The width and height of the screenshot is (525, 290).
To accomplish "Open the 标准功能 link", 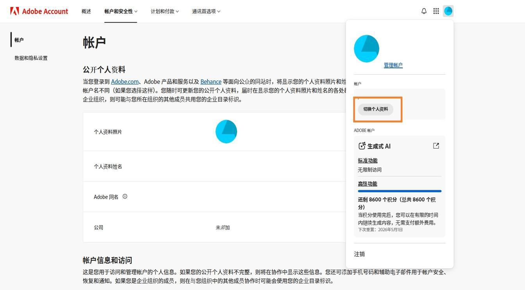I will click(x=368, y=161).
